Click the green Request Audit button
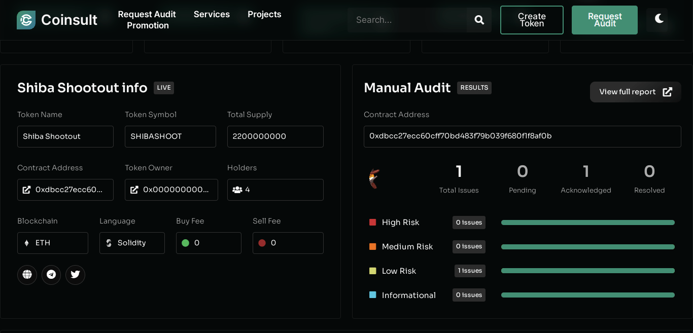The width and height of the screenshot is (693, 333). click(605, 20)
